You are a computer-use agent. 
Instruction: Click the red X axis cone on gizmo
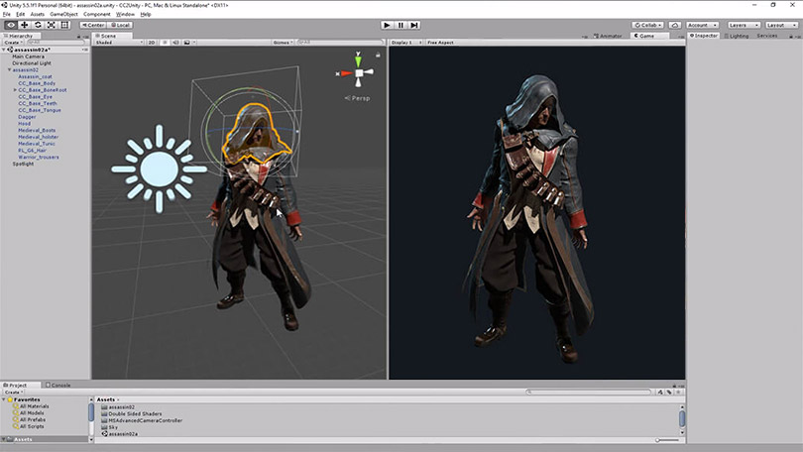click(347, 73)
